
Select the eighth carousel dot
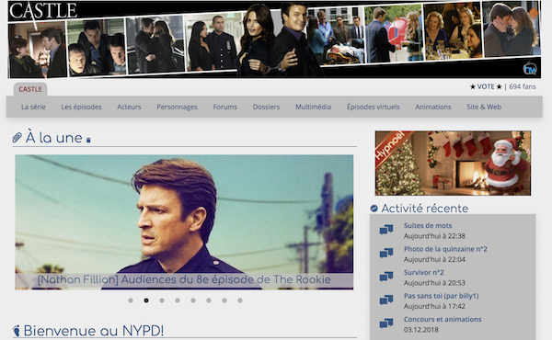click(x=240, y=300)
